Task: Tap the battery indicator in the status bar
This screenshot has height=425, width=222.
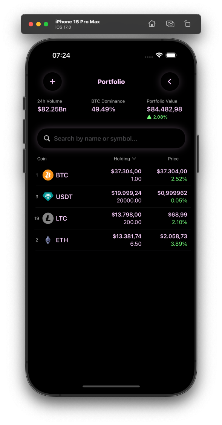Action: [171, 55]
